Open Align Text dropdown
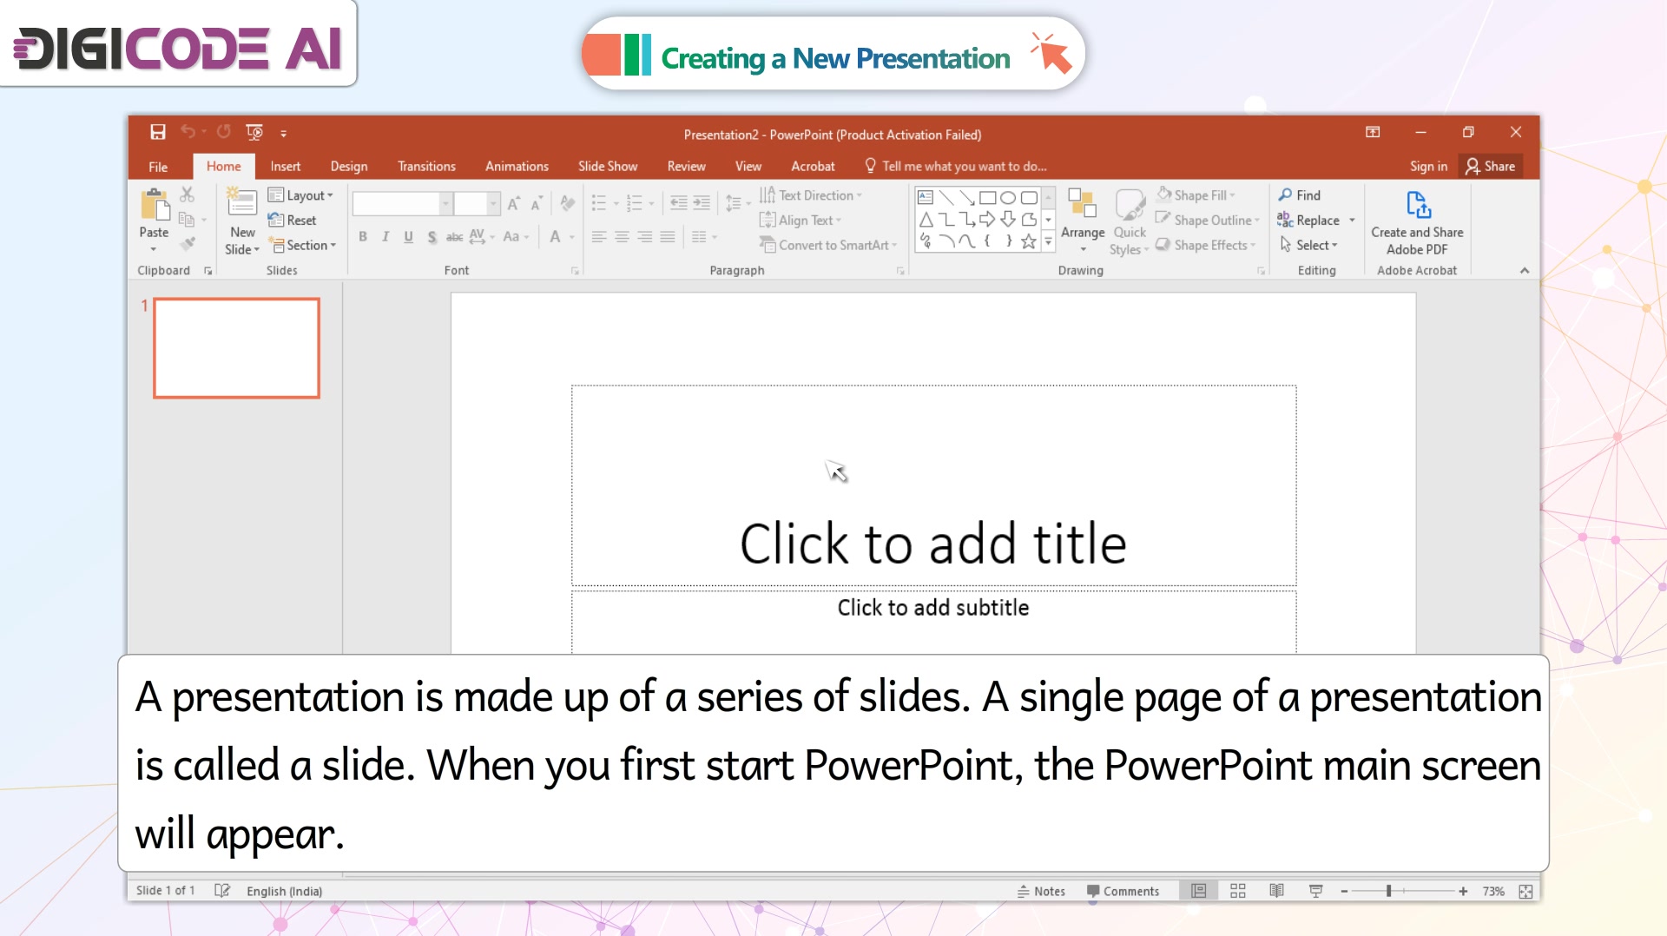This screenshot has height=936, width=1667. click(x=801, y=221)
